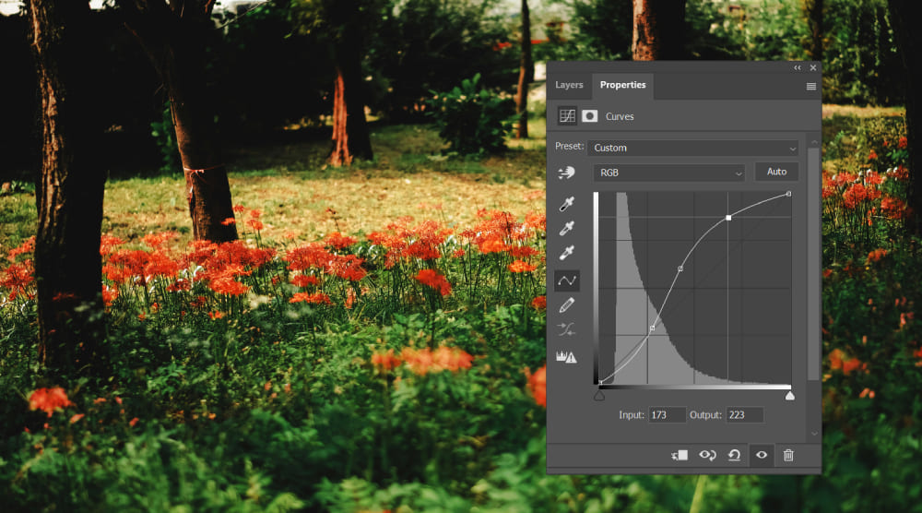Click the scrollbar up arrow
Image resolution: width=922 pixels, height=513 pixels.
pos(814,142)
